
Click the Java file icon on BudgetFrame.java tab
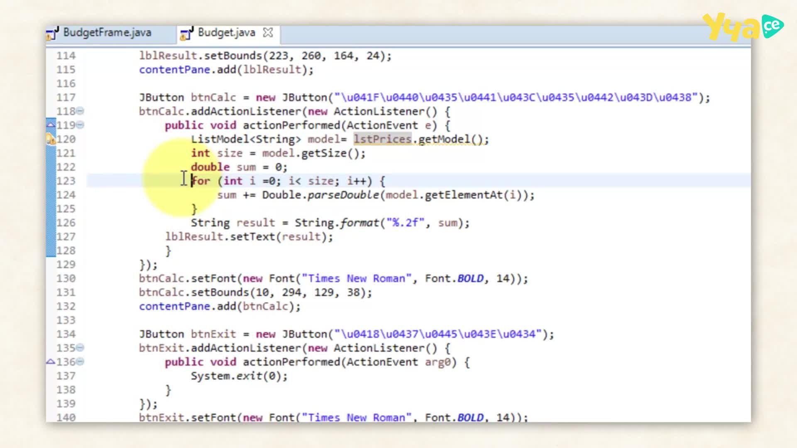[x=52, y=34]
